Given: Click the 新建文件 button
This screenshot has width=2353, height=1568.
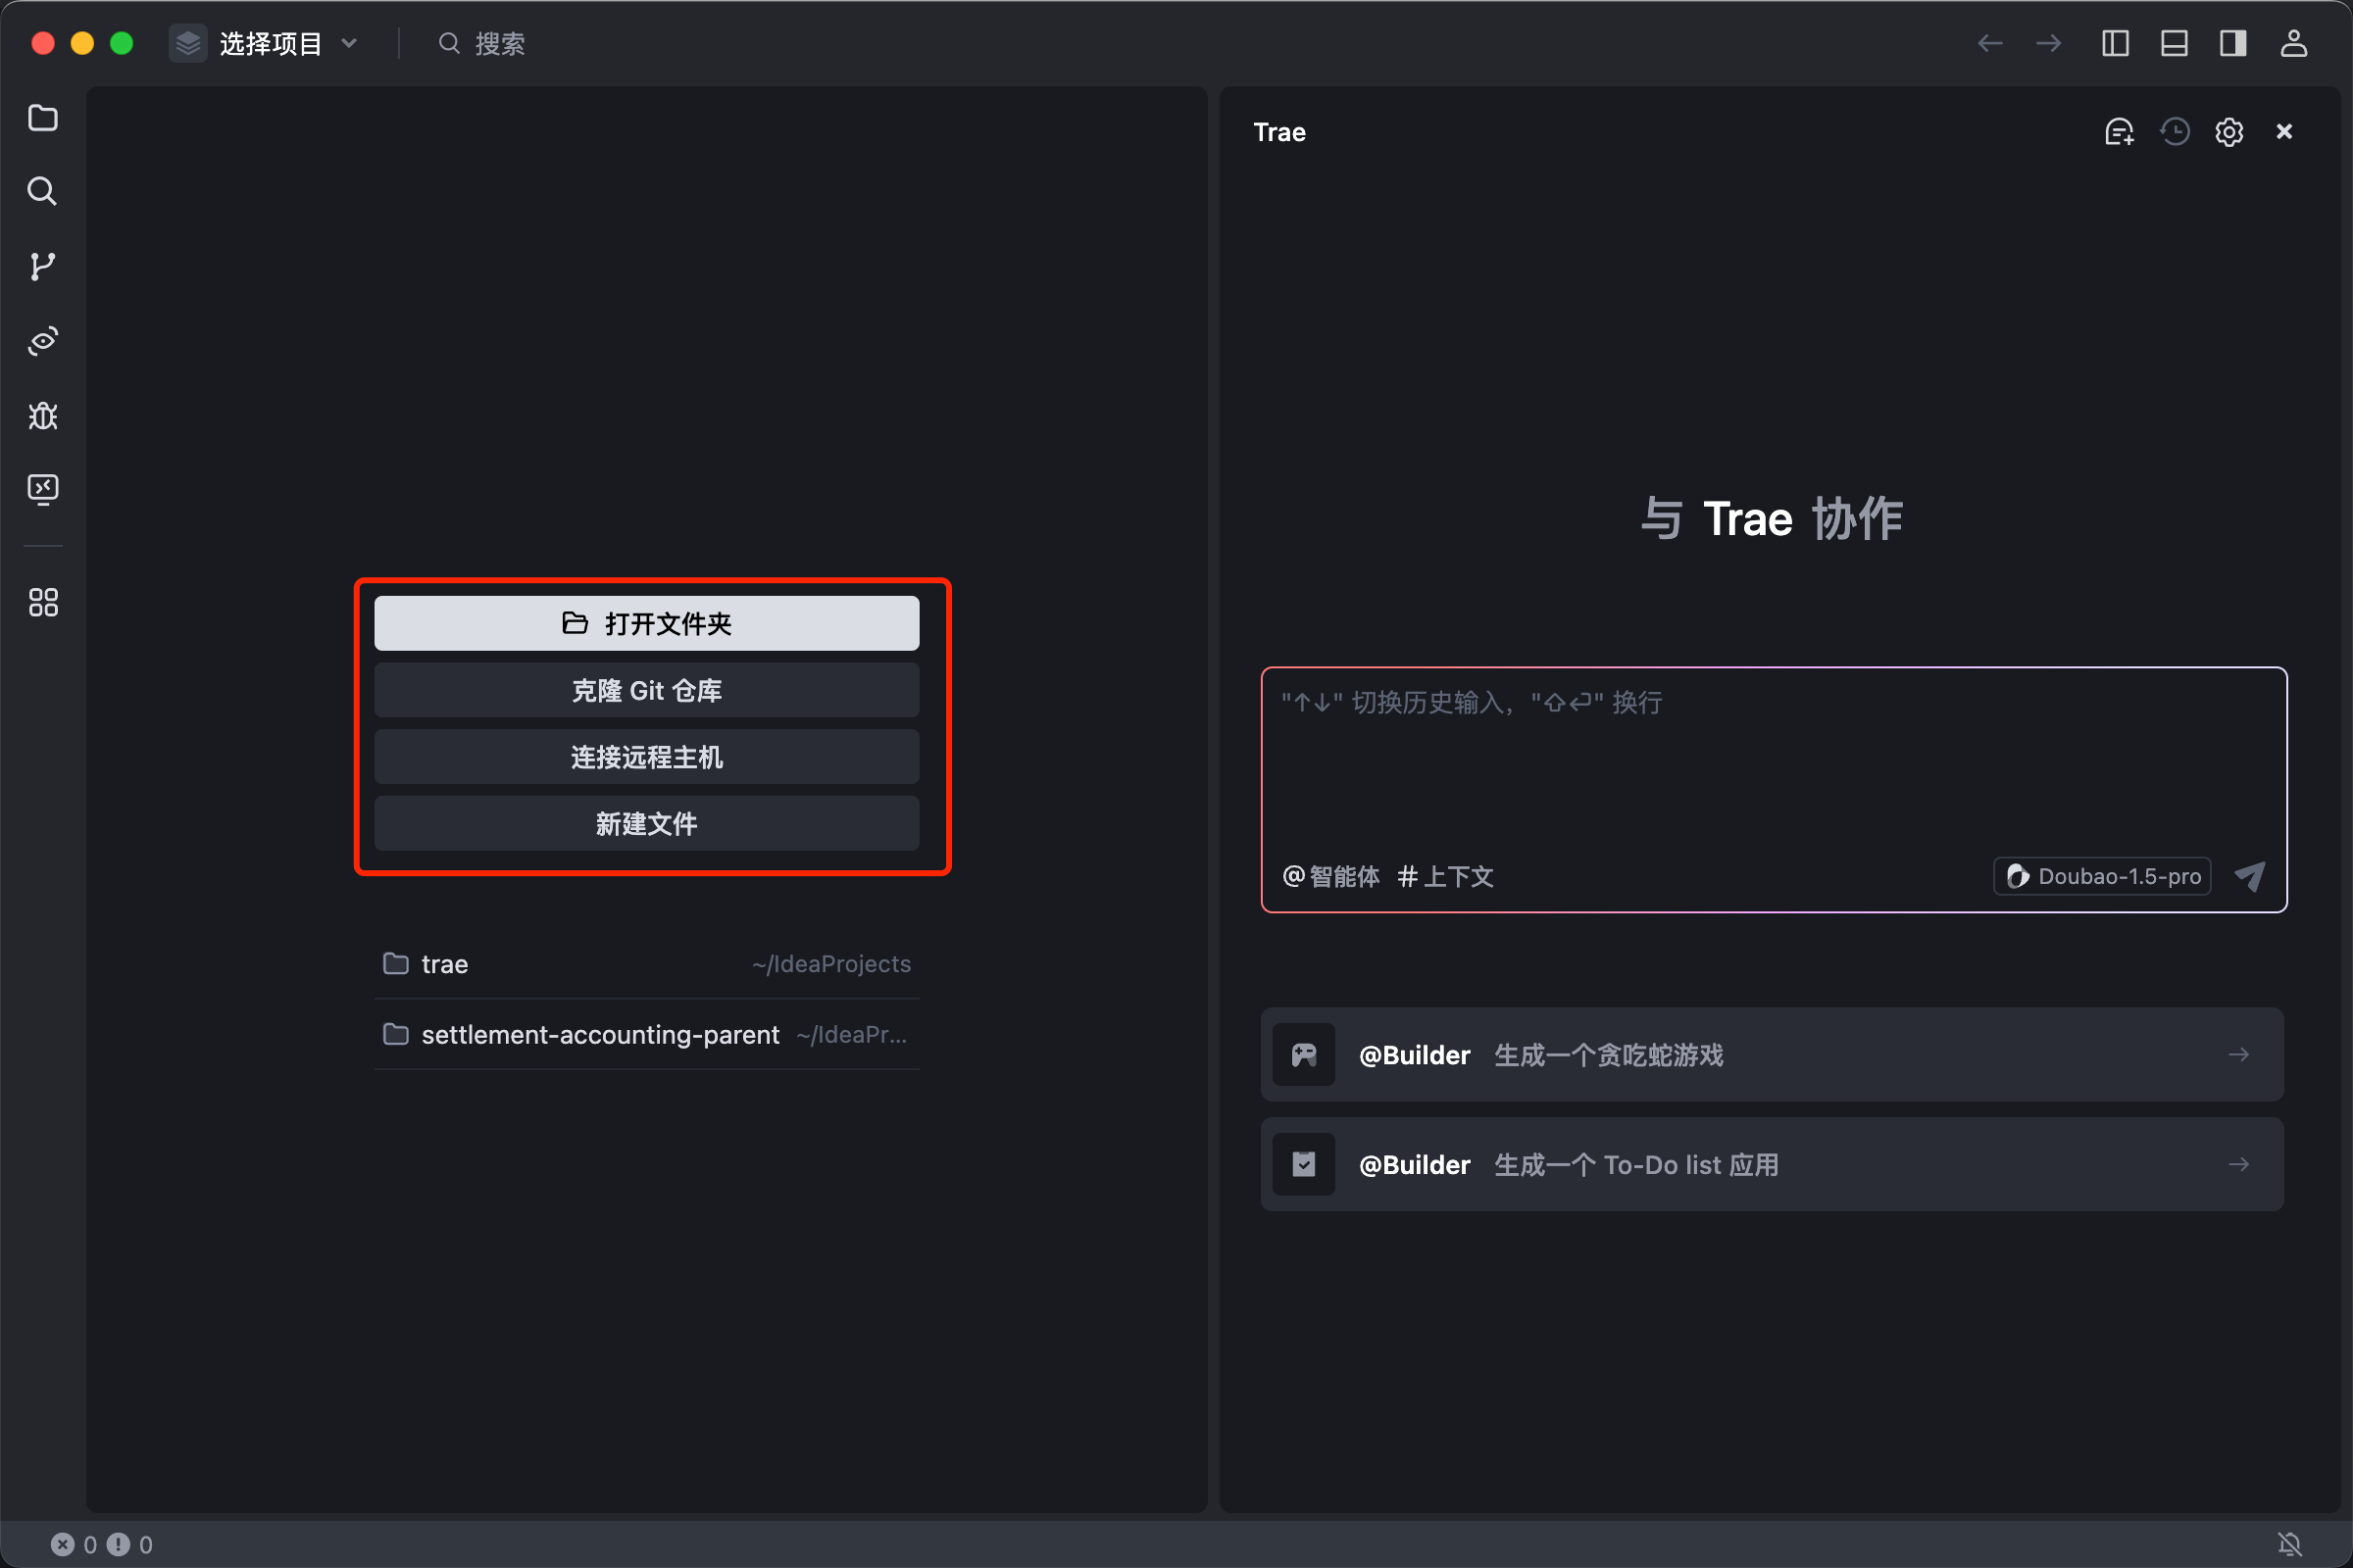Looking at the screenshot, I should pos(646,823).
